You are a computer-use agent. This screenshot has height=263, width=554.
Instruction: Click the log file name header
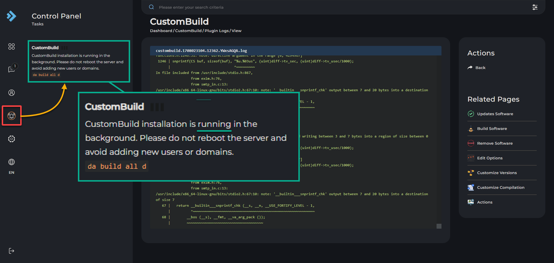pyautogui.click(x=201, y=51)
